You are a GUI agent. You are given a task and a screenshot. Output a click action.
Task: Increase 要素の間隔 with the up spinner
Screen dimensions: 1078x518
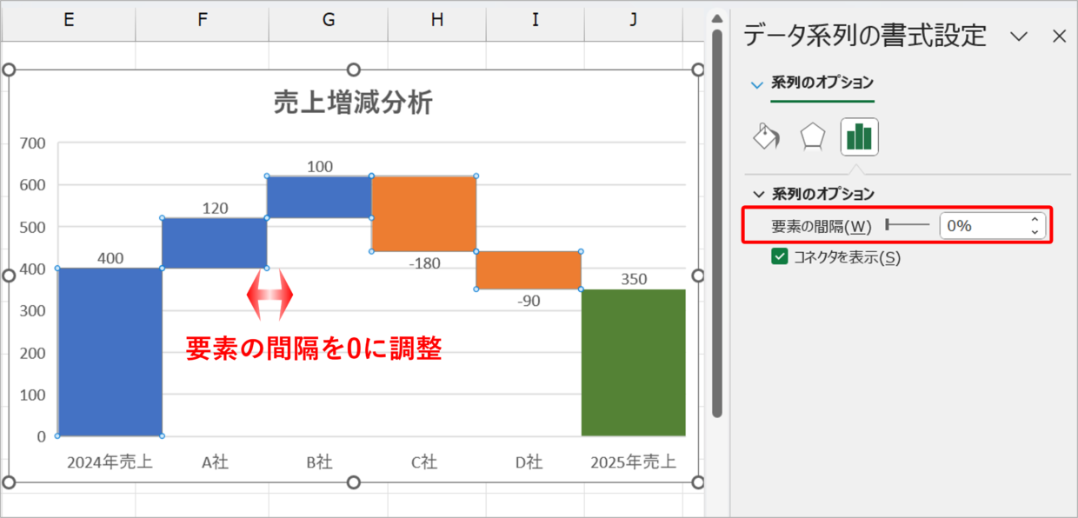1035,220
